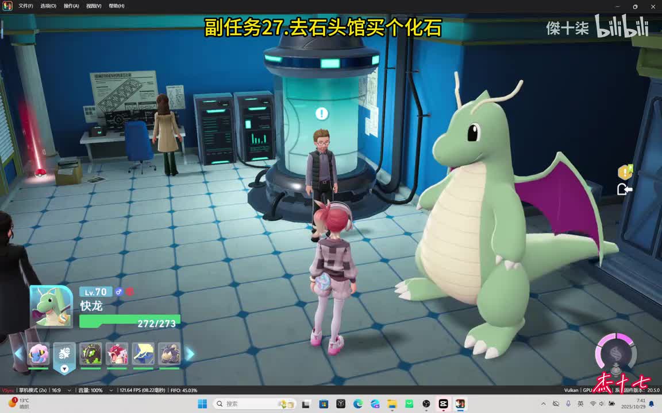662x413 pixels.
Task: Open the 音量: 100% volume dropdown
Action: click(x=95, y=390)
